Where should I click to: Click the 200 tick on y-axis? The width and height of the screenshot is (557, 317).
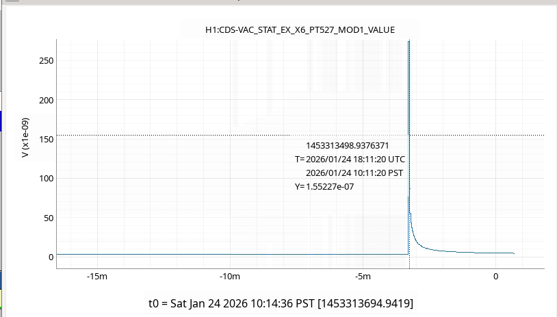[47, 101]
